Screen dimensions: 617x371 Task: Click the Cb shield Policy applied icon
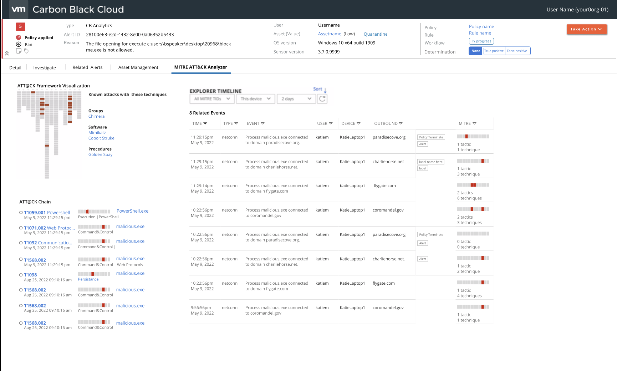(x=19, y=37)
